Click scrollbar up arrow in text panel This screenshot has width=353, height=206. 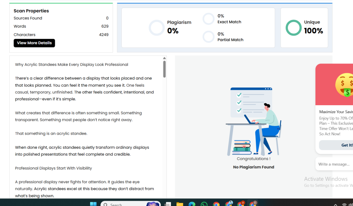[x=164, y=58]
